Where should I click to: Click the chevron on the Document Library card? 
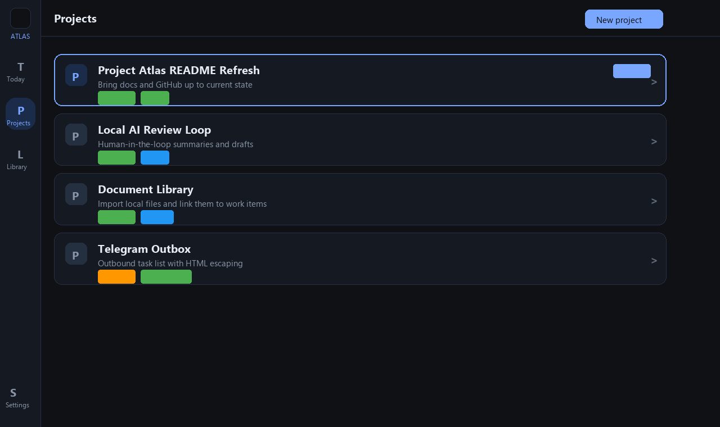(654, 201)
